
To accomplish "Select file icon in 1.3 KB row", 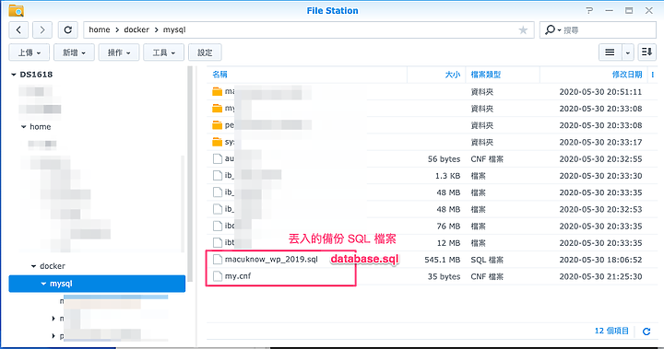I will click(218, 176).
